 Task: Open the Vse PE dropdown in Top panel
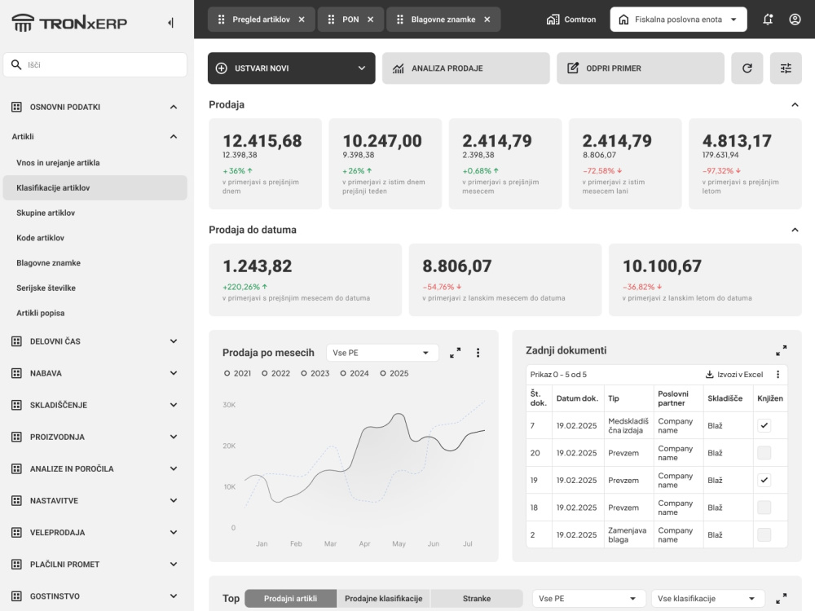tap(589, 599)
